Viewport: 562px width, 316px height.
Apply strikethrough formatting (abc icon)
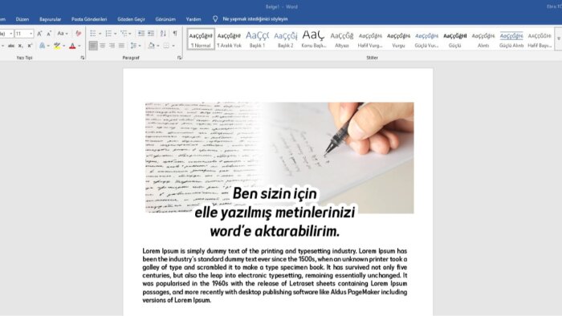[x=11, y=46]
